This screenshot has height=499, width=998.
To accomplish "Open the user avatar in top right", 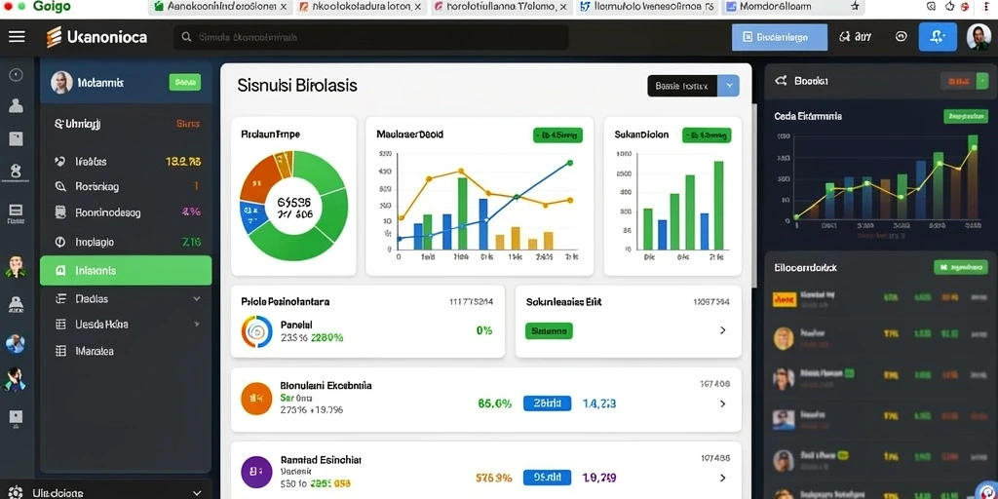I will [x=979, y=37].
